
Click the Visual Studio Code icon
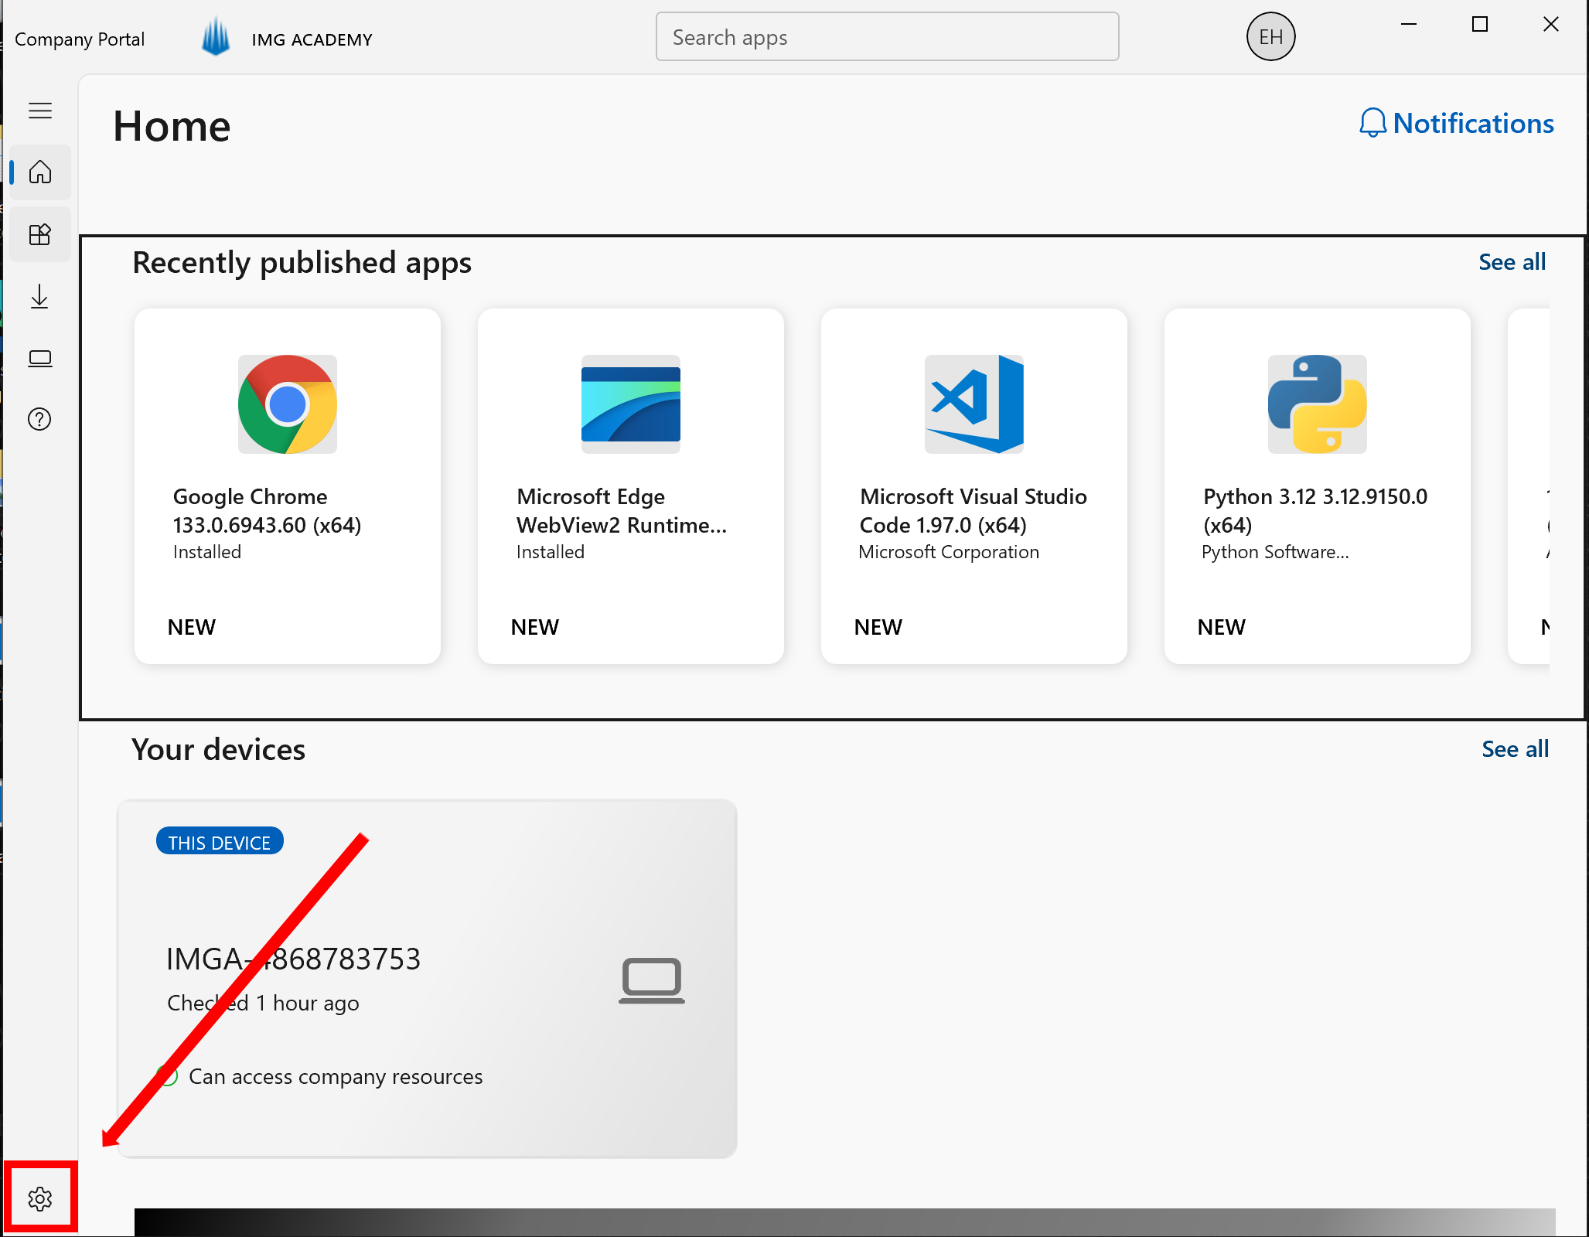pos(974,404)
